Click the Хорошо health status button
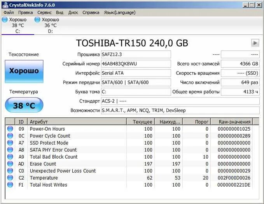 pyautogui.click(x=24, y=71)
